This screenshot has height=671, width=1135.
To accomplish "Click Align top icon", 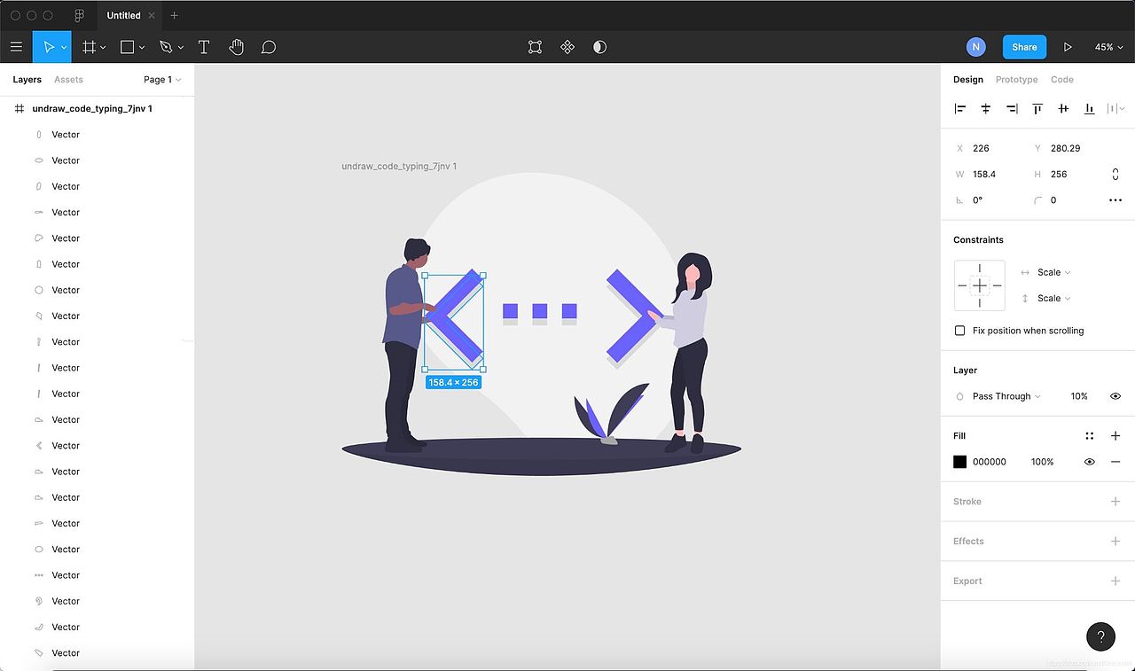I will tap(1037, 108).
